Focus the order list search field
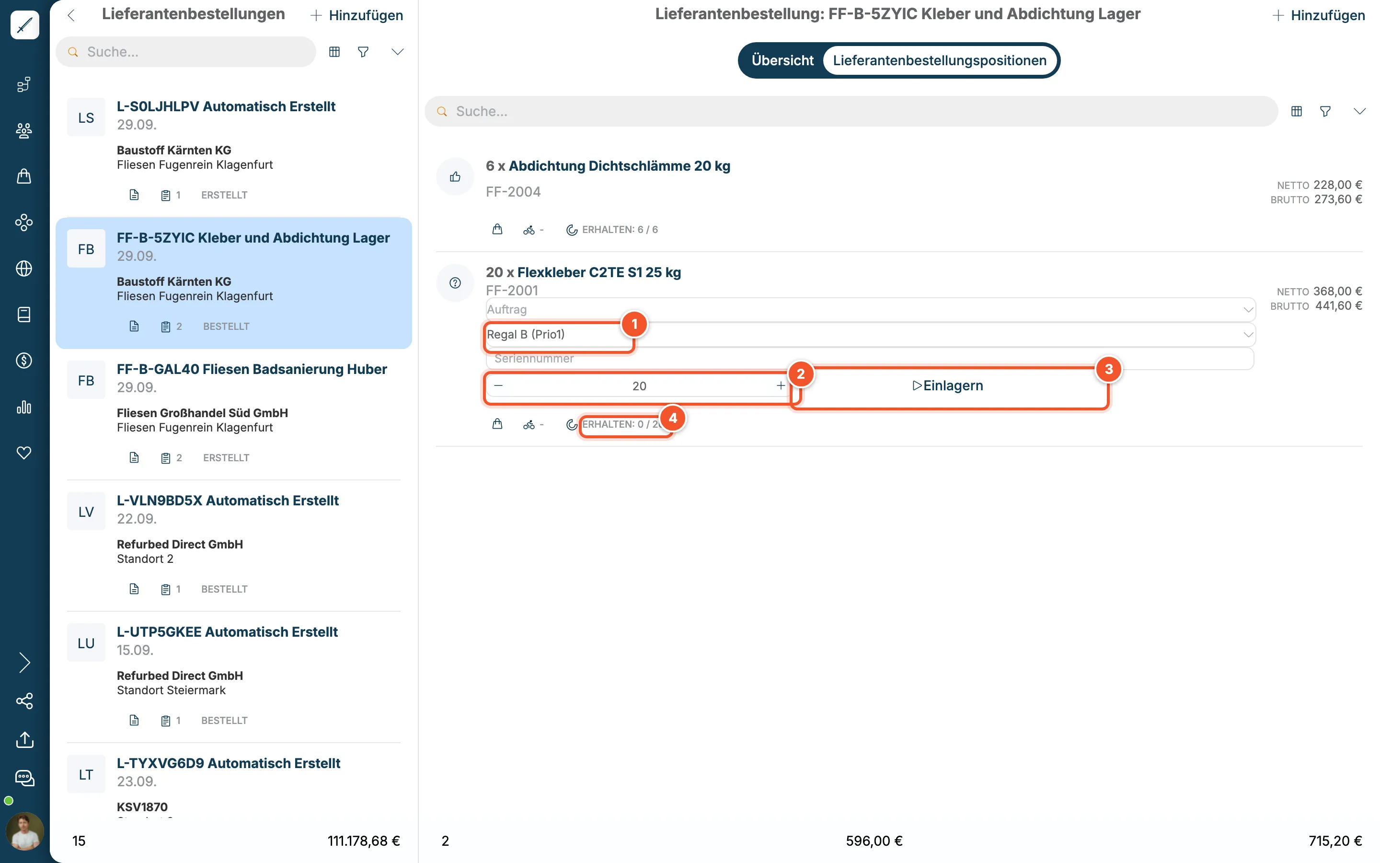 [x=186, y=52]
